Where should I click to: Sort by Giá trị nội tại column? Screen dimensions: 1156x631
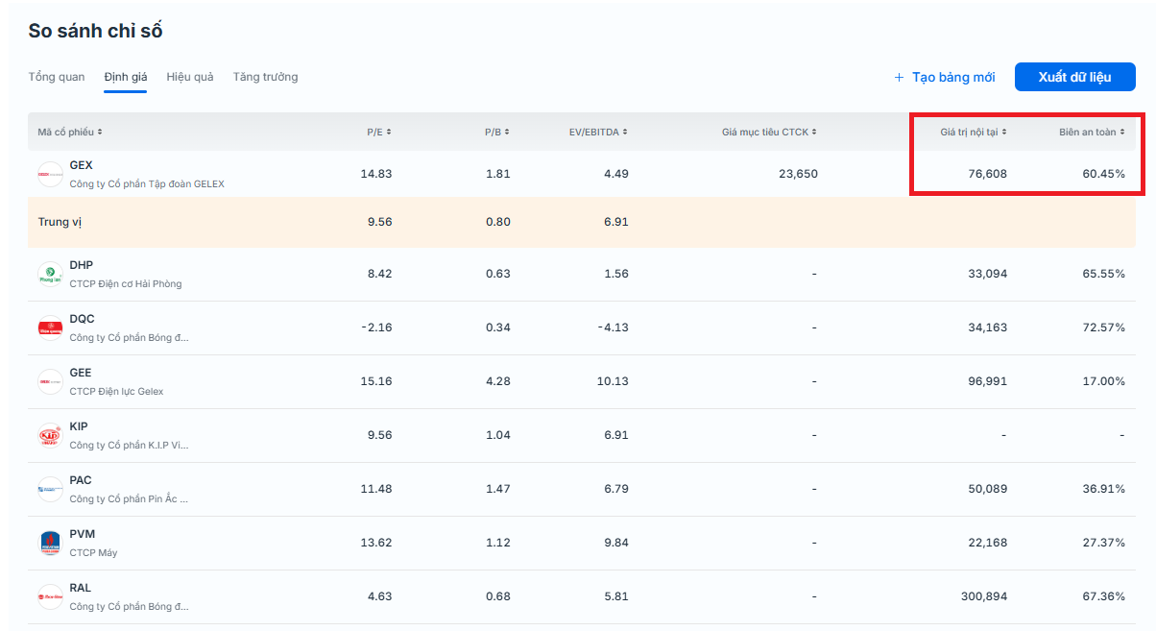[x=973, y=132]
